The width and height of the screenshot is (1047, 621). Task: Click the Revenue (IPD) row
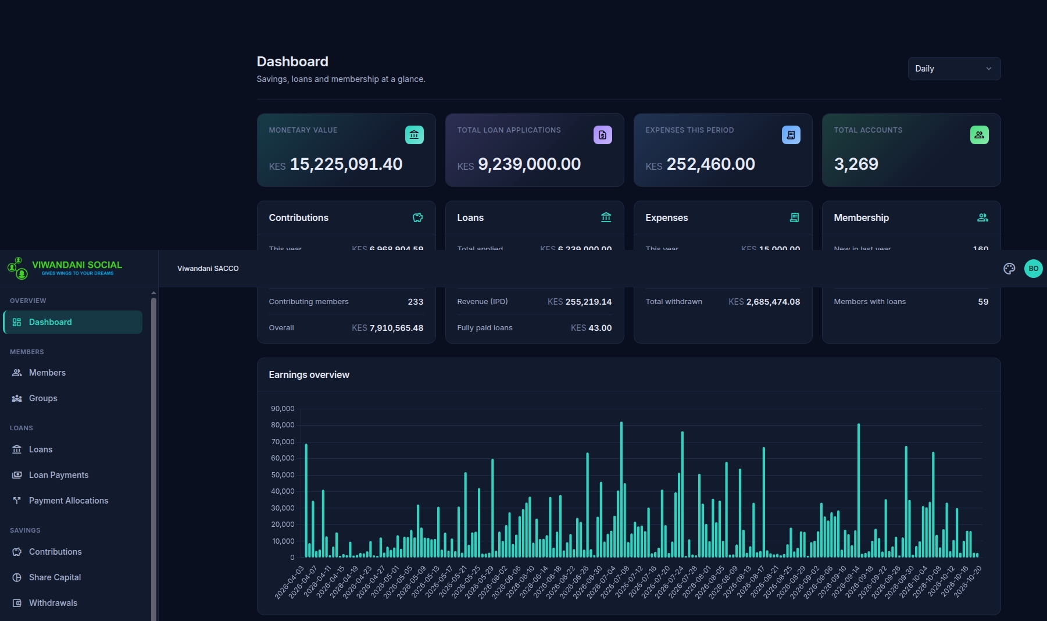tap(534, 302)
